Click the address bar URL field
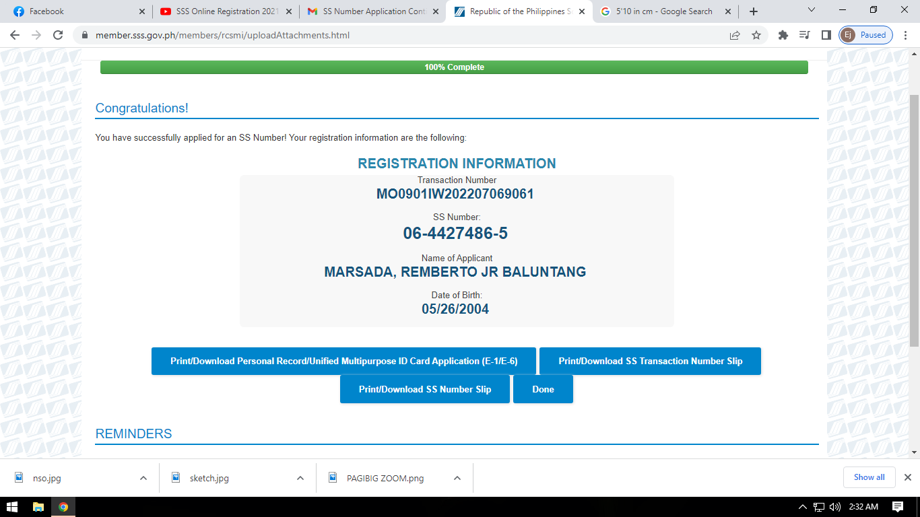This screenshot has height=517, width=920. tap(404, 35)
